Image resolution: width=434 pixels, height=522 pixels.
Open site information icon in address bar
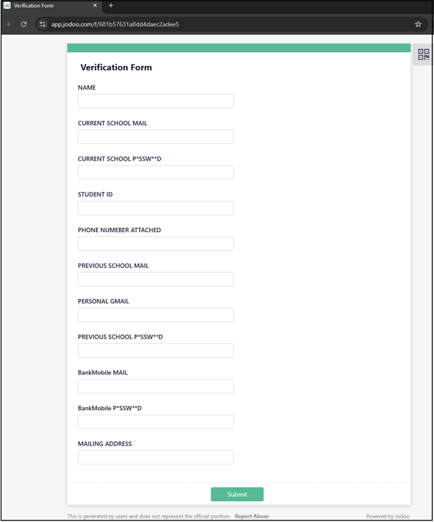click(42, 24)
